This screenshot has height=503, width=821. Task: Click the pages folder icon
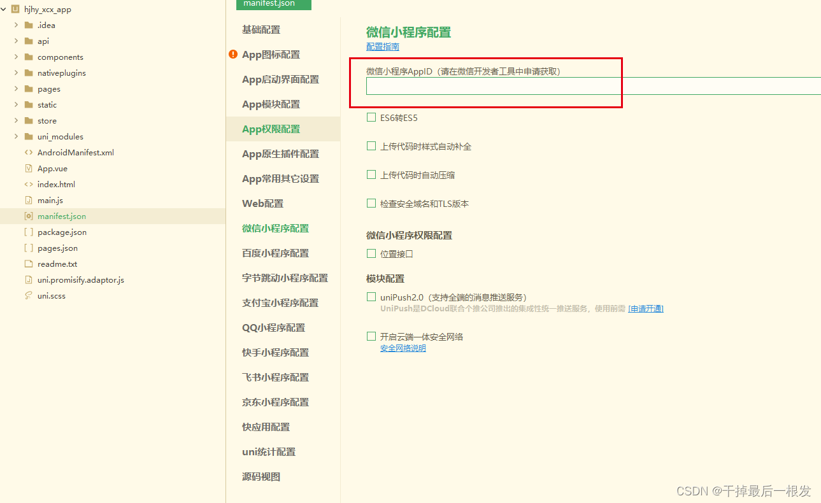pos(28,89)
